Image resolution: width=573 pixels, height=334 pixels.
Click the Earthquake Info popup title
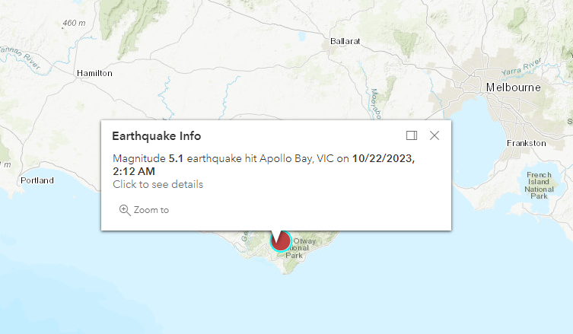[156, 135]
